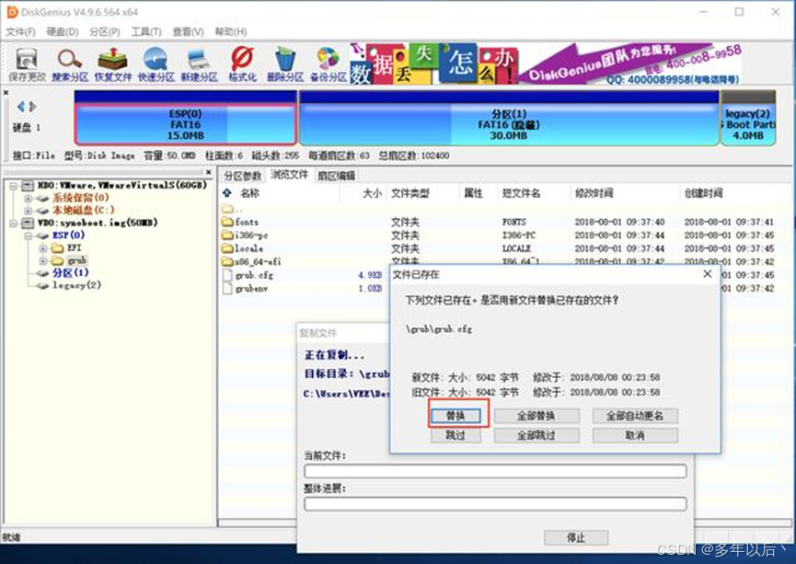
Task: Open the 备份分区 backup partition tool
Action: pos(328,63)
